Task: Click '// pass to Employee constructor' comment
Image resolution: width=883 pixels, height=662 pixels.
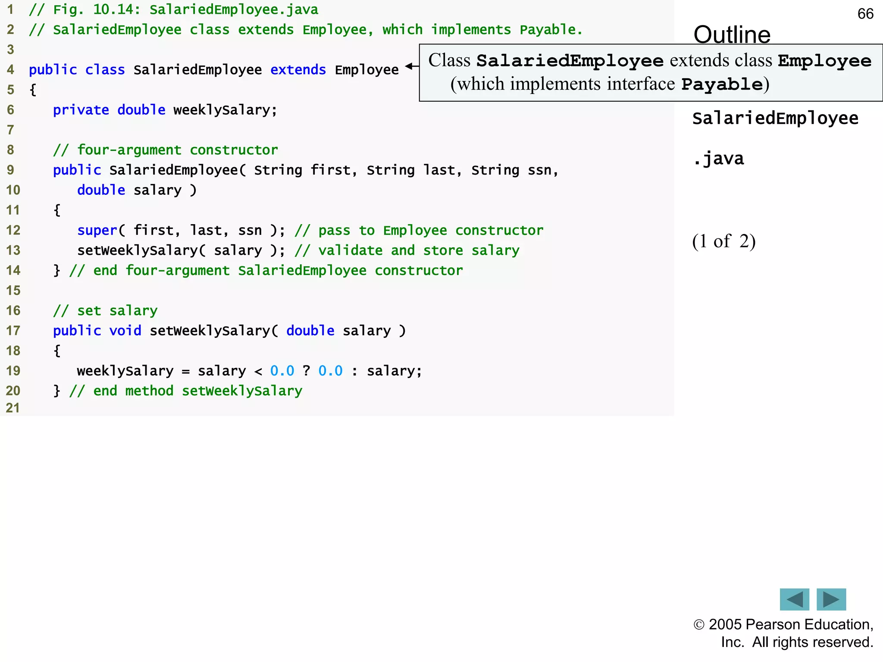Action: pyautogui.click(x=419, y=230)
